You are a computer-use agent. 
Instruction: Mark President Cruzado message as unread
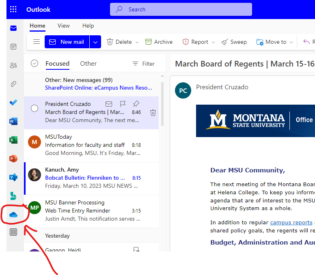109,104
